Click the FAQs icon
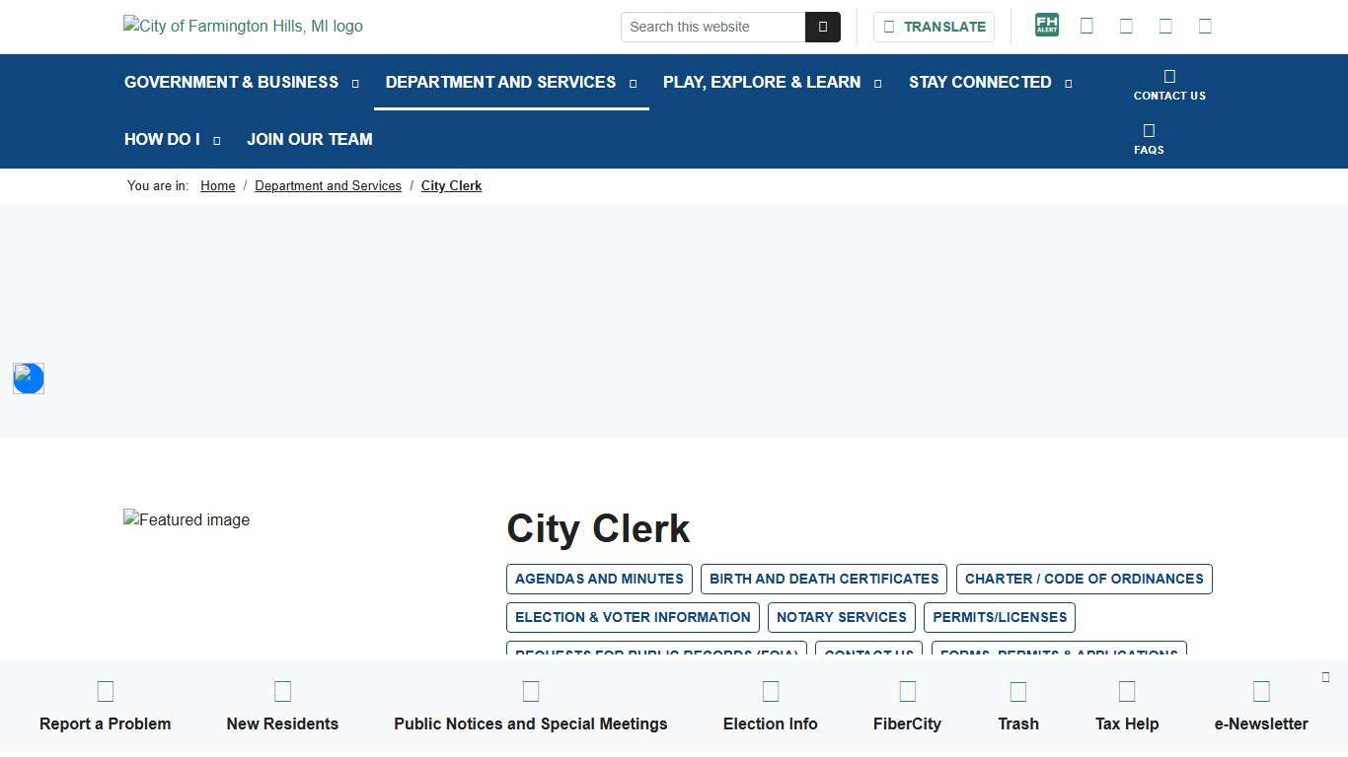 tap(1148, 129)
